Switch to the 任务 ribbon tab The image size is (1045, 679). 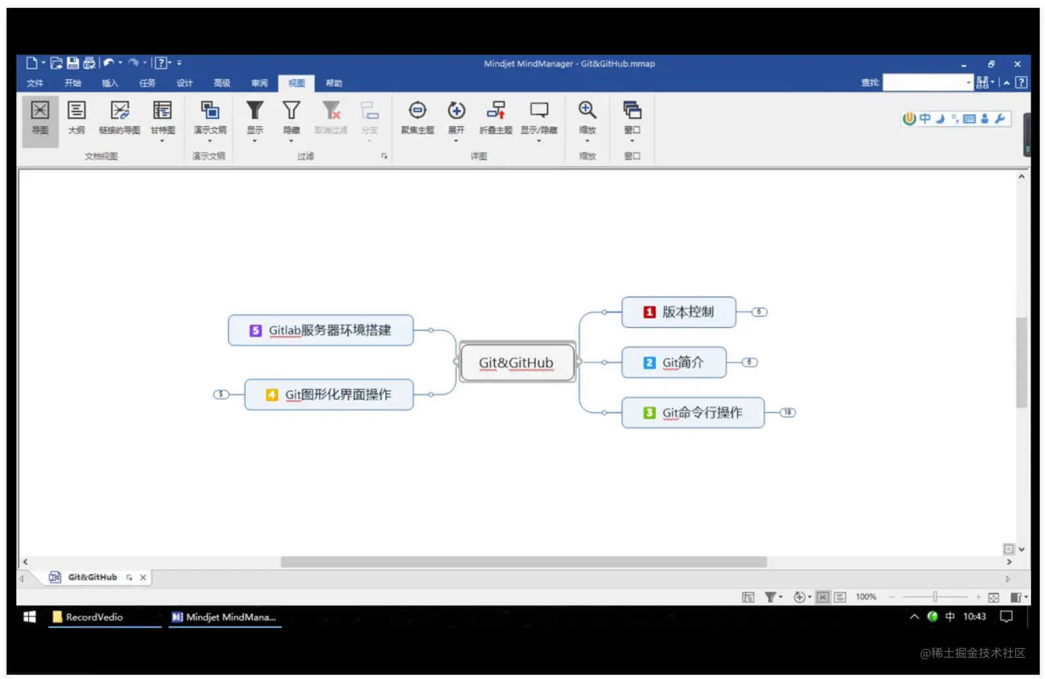(147, 83)
